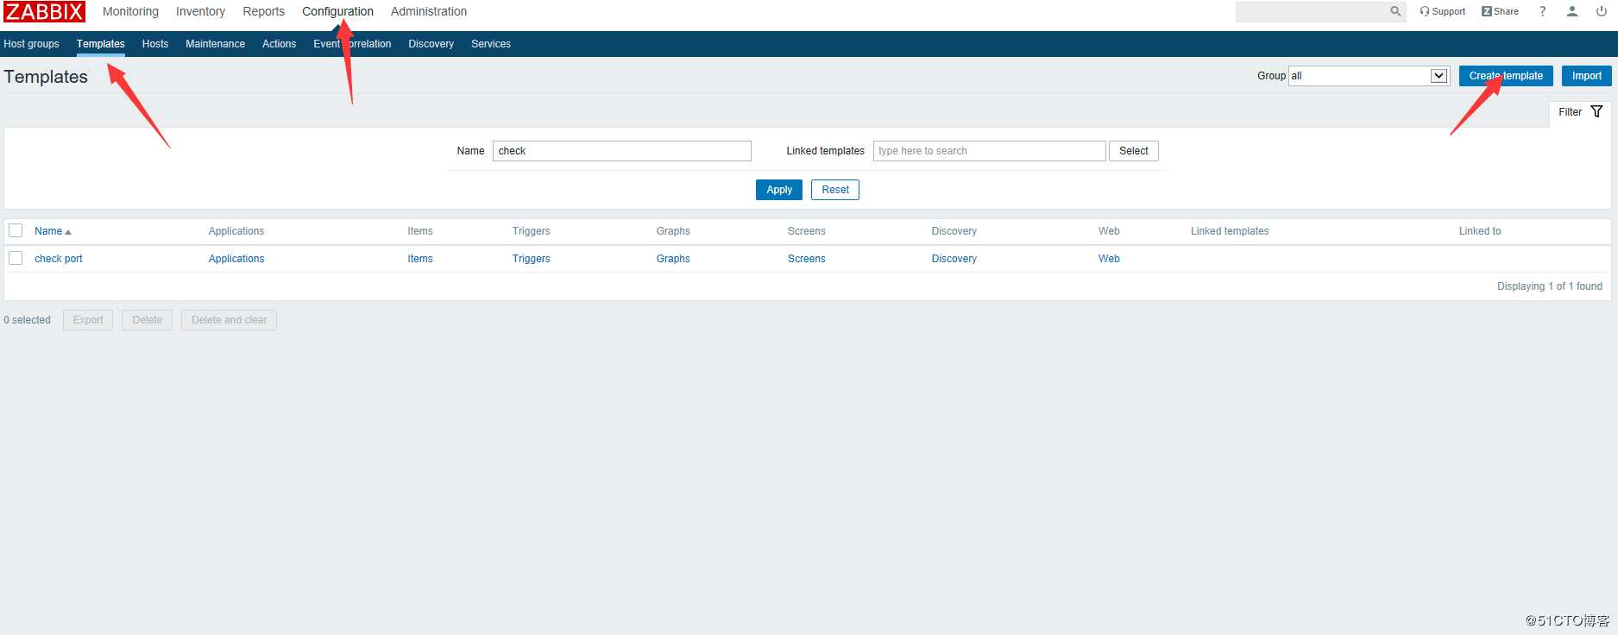The height and width of the screenshot is (635, 1618).
Task: Open Graphs for check port
Action: coord(673,259)
